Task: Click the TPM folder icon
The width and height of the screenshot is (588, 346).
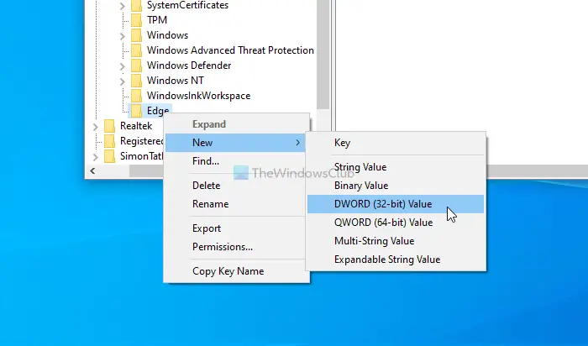Action: point(136,20)
